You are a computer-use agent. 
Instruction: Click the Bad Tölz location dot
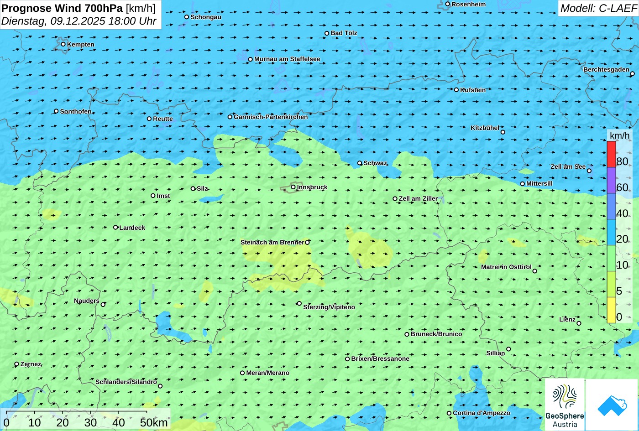point(326,33)
